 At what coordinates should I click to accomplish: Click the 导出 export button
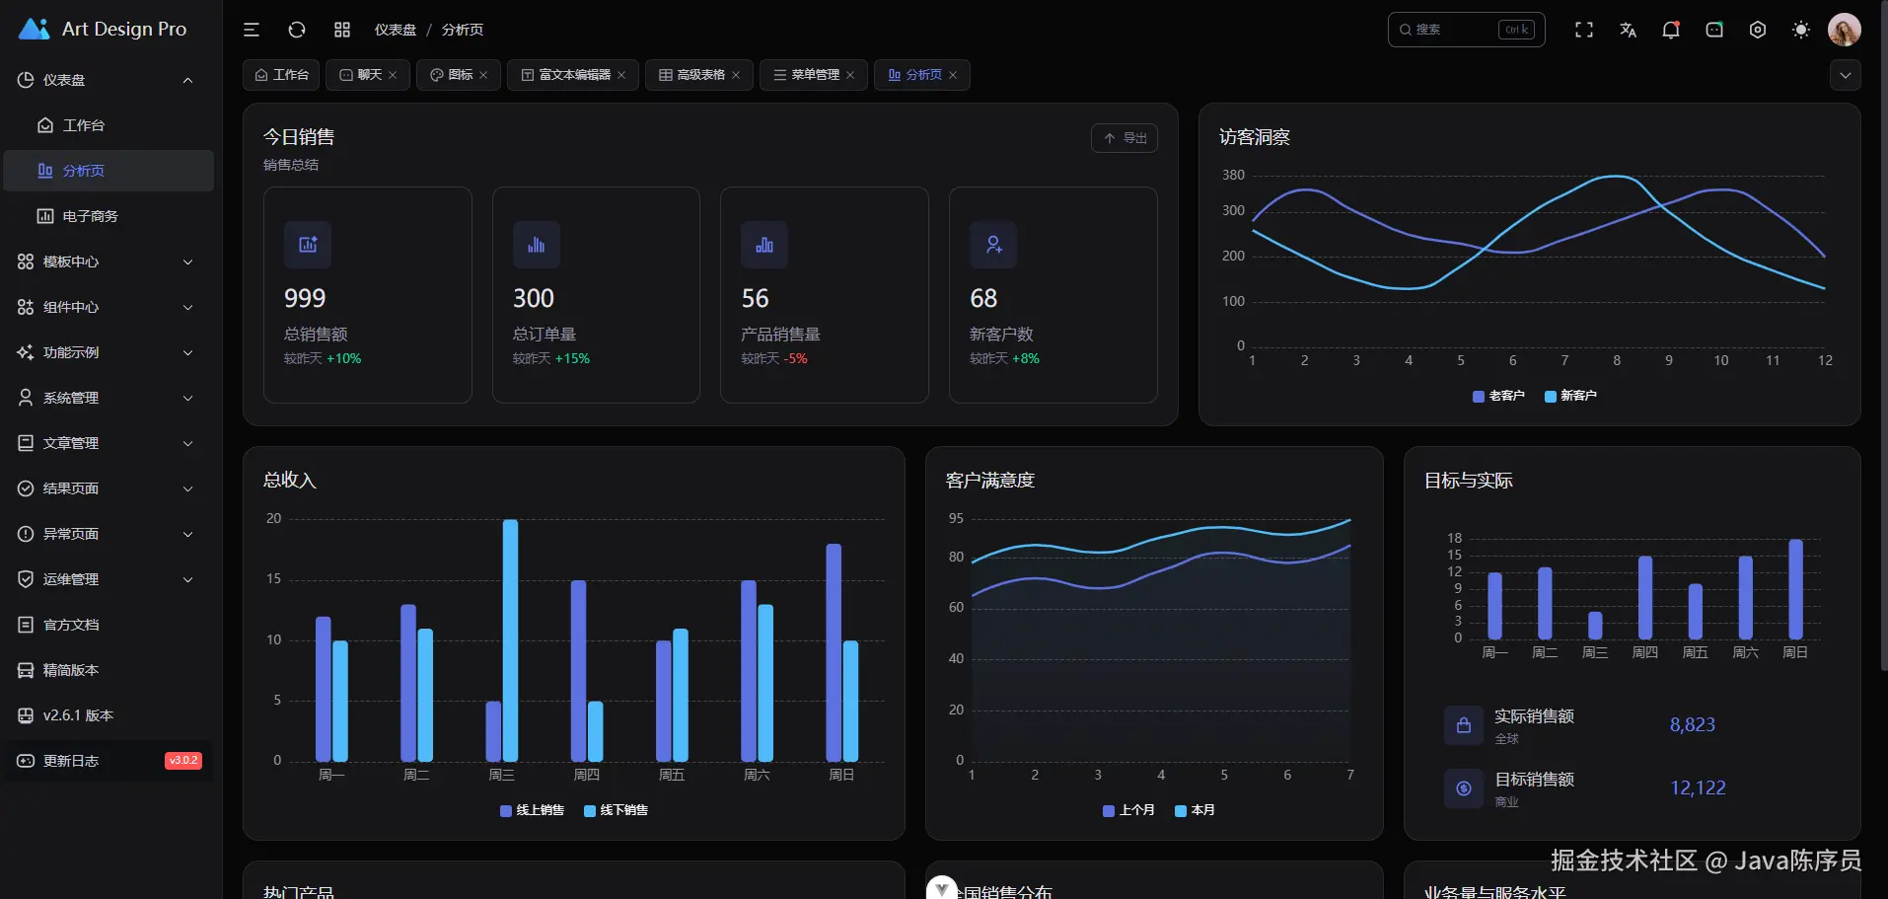[x=1125, y=138]
